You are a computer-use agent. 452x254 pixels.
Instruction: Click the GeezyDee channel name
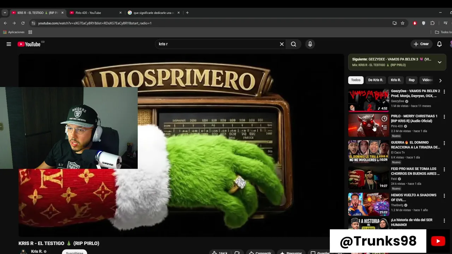click(398, 101)
